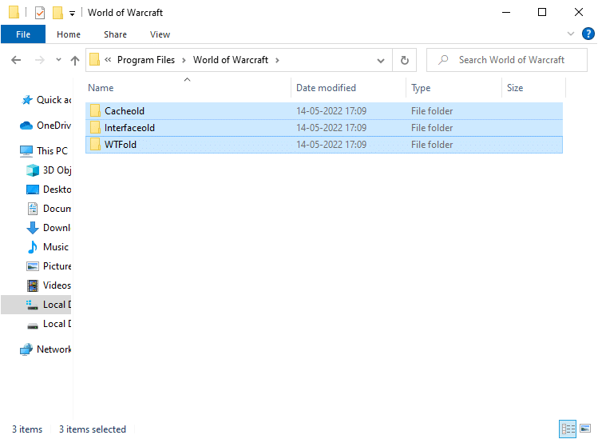Expand chevron after World of Warcraft breadcrumb
This screenshot has width=598, height=439.
point(277,60)
